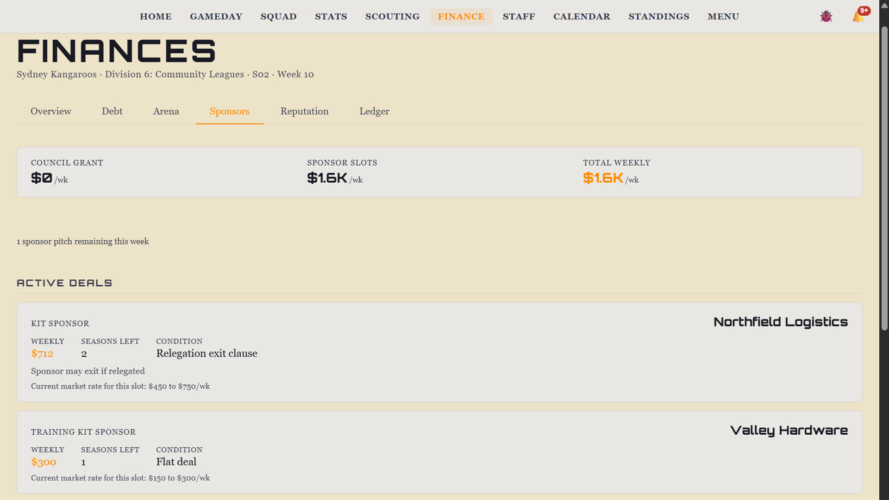889x500 pixels.
Task: Click the page vertical scrollbar thumb
Action: 884,179
